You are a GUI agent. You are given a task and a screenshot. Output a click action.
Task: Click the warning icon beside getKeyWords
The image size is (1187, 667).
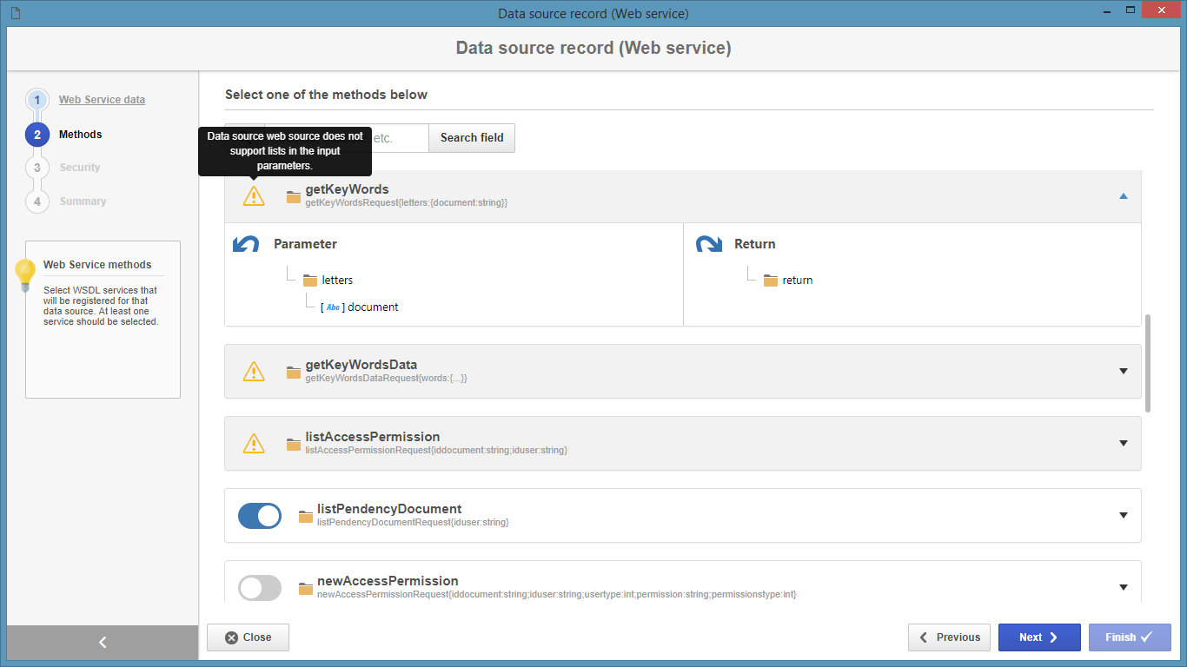pyautogui.click(x=254, y=196)
